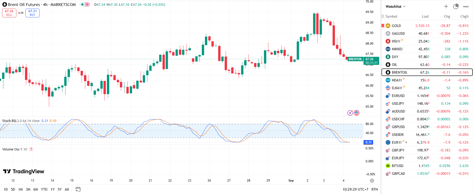Sort the watchlist by Chg% column
The image size is (473, 194).
[x=464, y=16]
